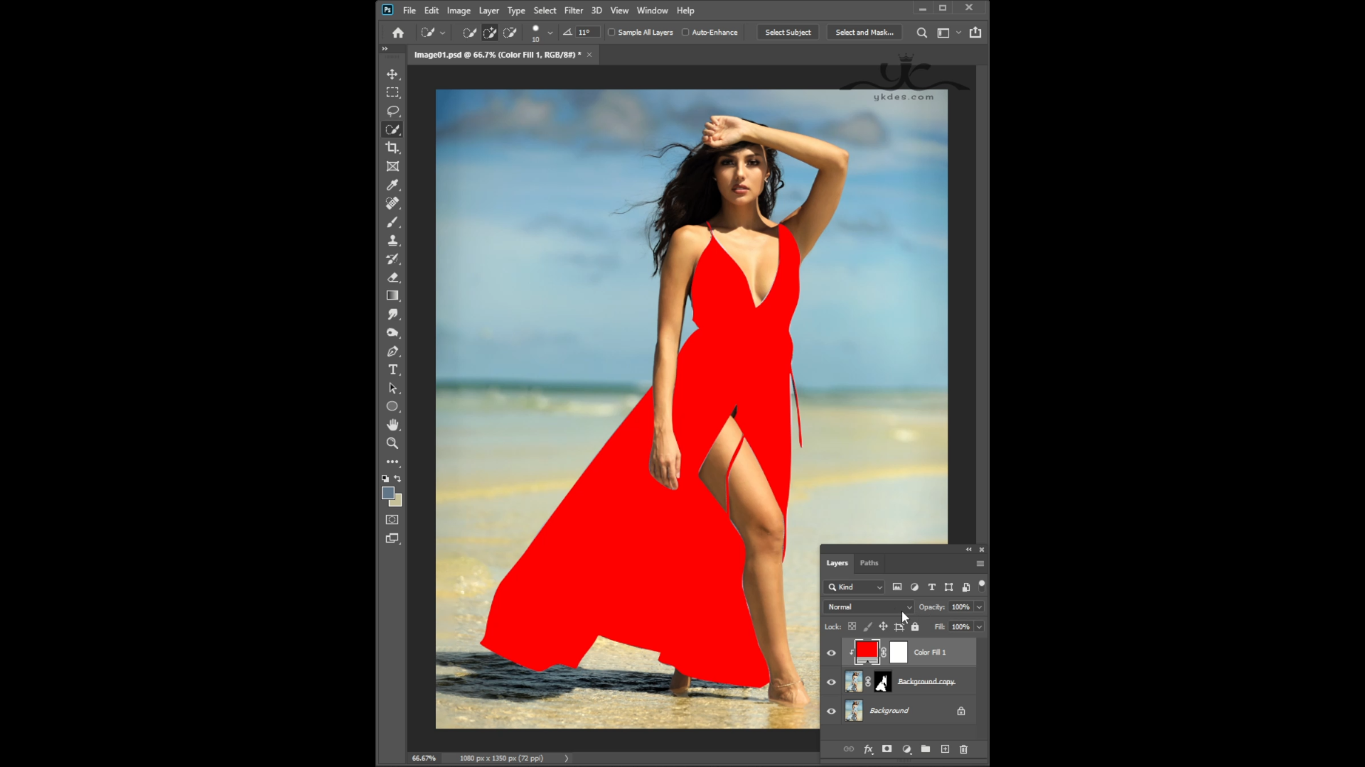Image resolution: width=1365 pixels, height=767 pixels.
Task: Switch to the Paths tab
Action: [869, 563]
